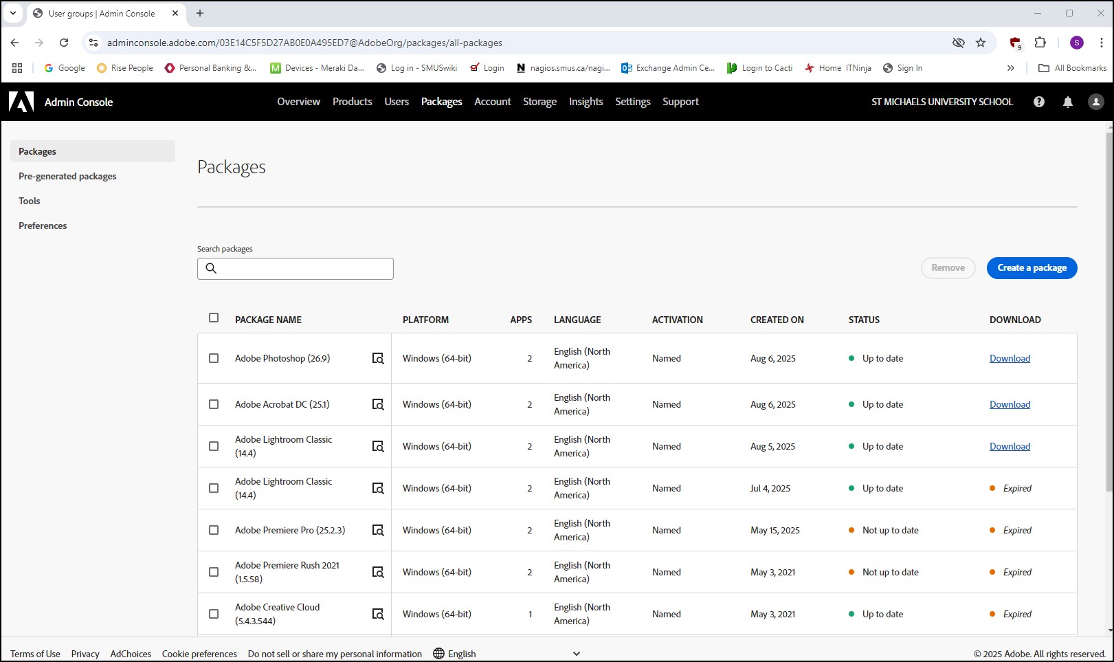This screenshot has height=662, width=1114.
Task: Go to the Products tab
Action: tap(352, 102)
